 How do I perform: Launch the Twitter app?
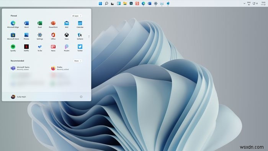tap(80, 48)
